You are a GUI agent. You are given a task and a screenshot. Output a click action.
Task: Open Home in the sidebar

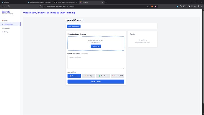pyautogui.click(x=10, y=21)
